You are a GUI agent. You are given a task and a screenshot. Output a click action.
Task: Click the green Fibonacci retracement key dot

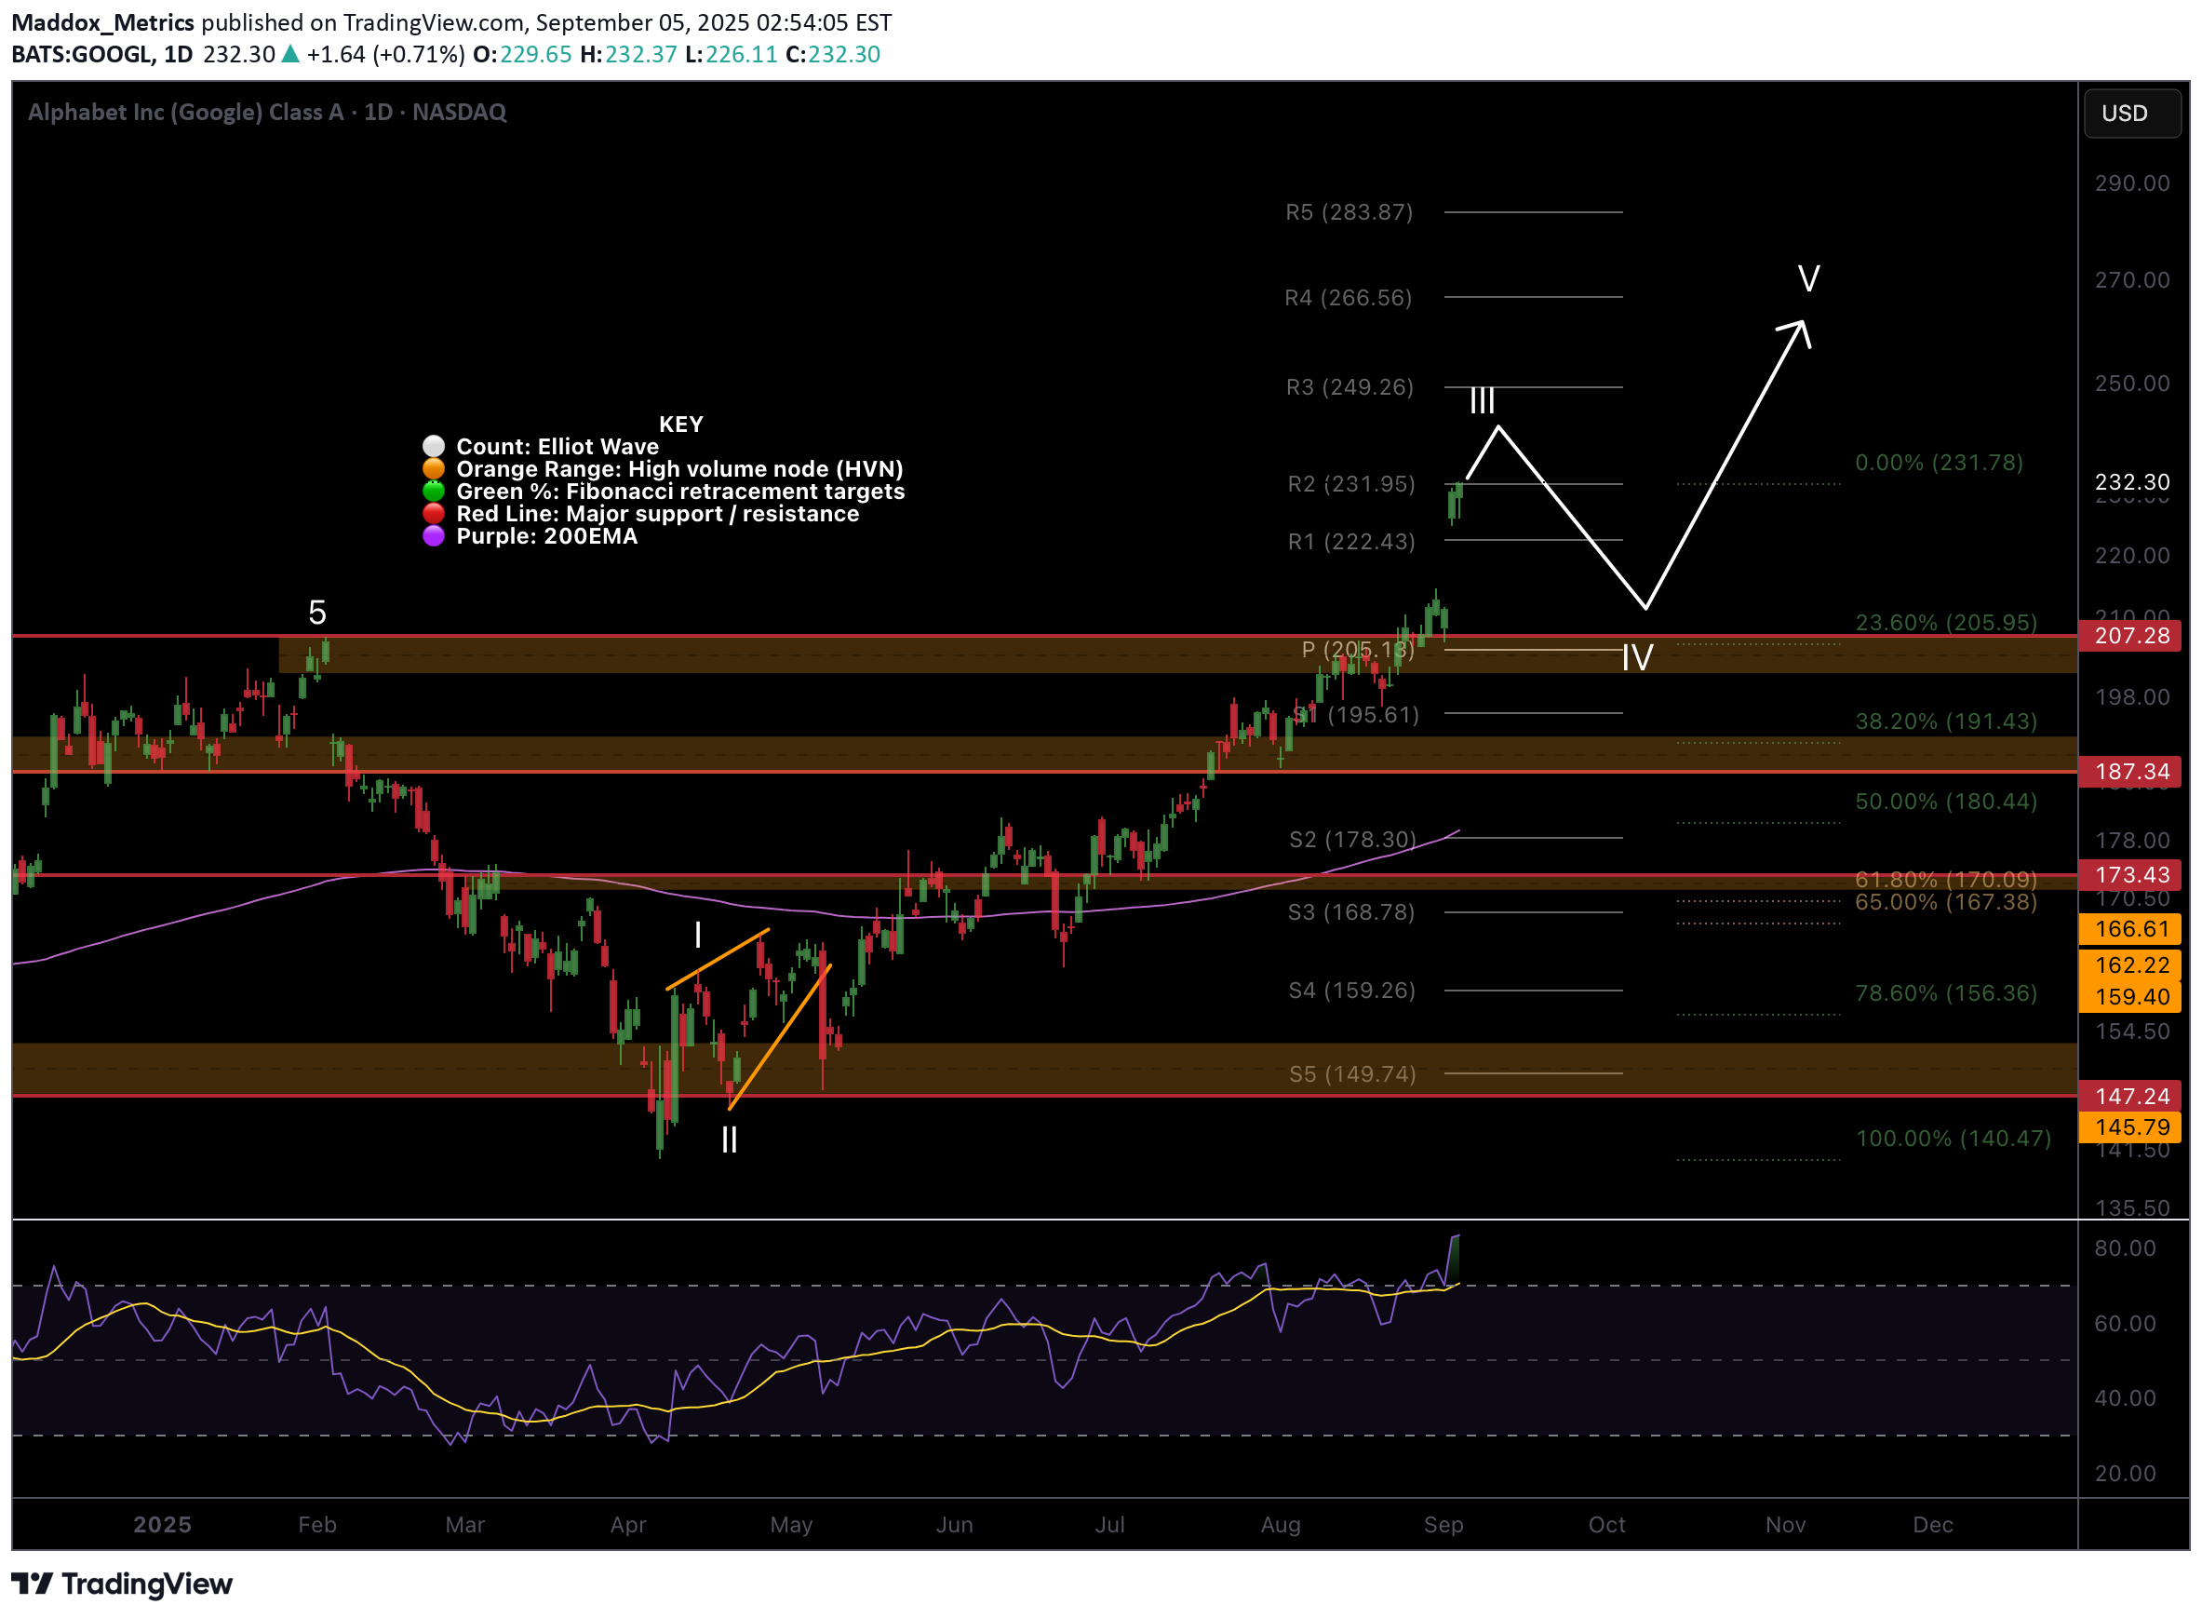point(434,492)
